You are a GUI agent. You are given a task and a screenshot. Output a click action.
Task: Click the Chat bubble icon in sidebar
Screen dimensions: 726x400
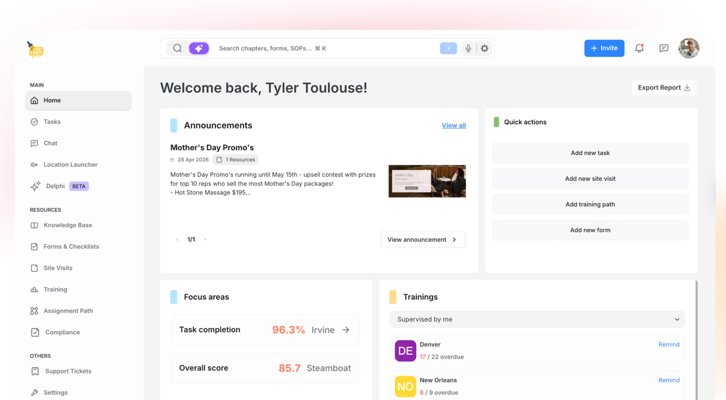click(x=34, y=143)
